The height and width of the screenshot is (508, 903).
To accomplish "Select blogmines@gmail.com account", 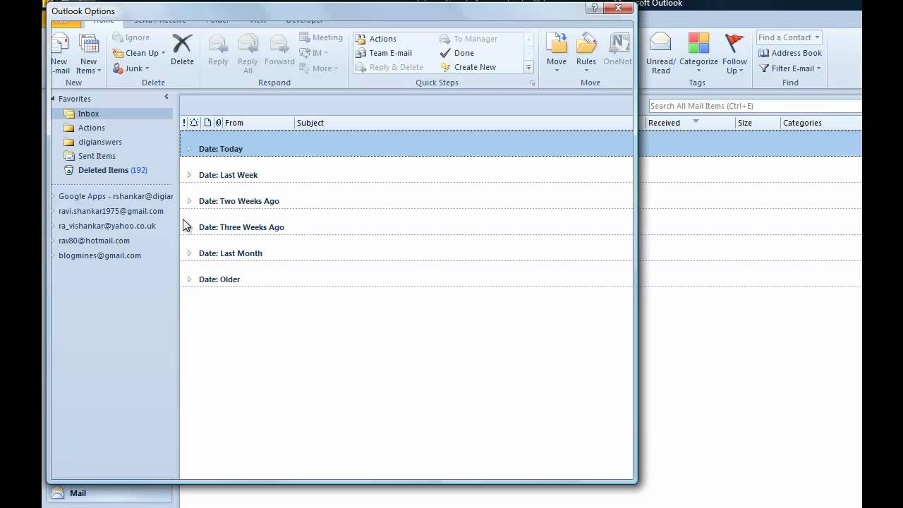I will (99, 255).
